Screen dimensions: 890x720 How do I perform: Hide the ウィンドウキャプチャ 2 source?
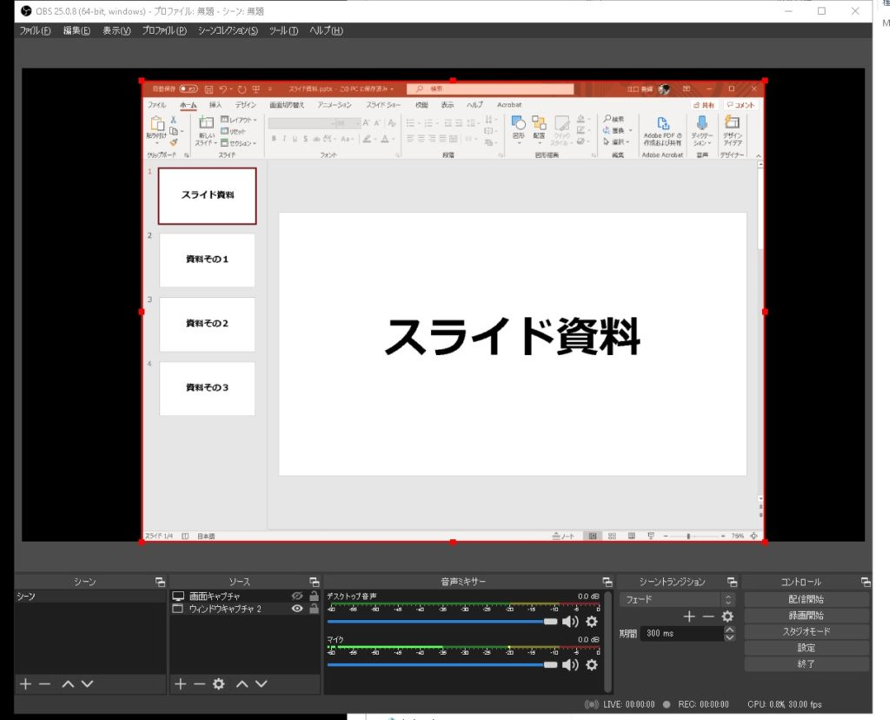coord(297,608)
